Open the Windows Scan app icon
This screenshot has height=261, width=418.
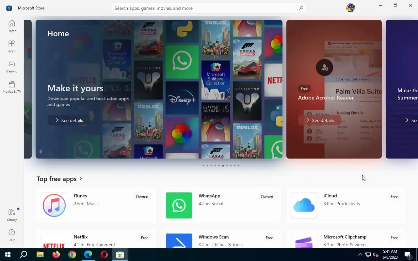tap(179, 241)
